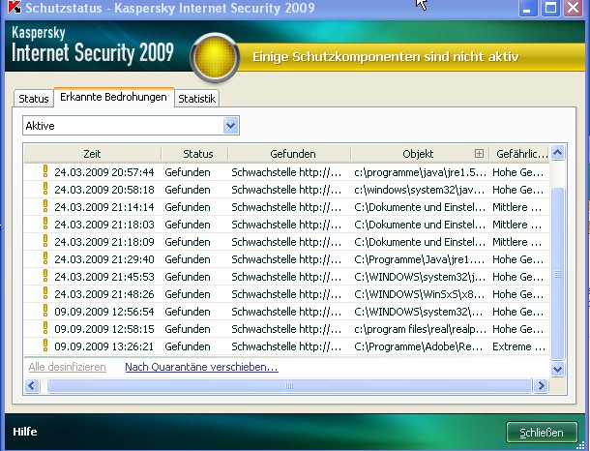Select object c:\programme\java\jre1.5... cell

(x=420, y=172)
